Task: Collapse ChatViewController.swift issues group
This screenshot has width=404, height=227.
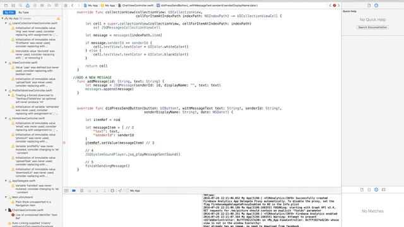Action: pyautogui.click(x=6, y=210)
